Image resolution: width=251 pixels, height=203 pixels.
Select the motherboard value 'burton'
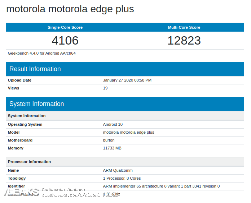pos(109,140)
